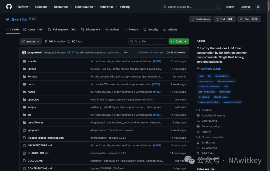This screenshot has height=171, width=270.
Task: Fork the rtk repository
Action: (x=224, y=19)
